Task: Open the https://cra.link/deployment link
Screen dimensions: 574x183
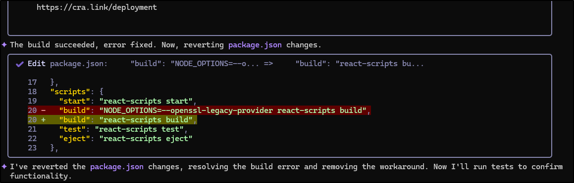Action: tap(97, 7)
